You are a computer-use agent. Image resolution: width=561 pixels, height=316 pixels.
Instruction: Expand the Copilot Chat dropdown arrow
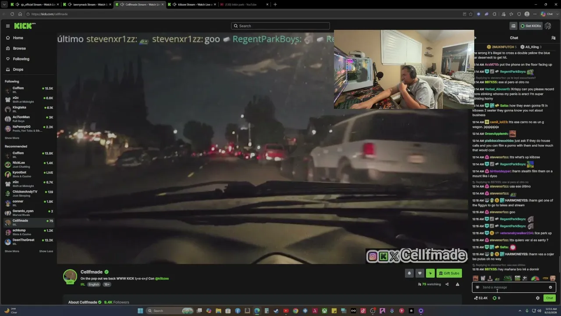pyautogui.click(x=557, y=14)
